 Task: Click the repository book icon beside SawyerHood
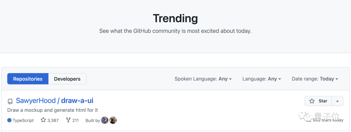click(x=10, y=102)
